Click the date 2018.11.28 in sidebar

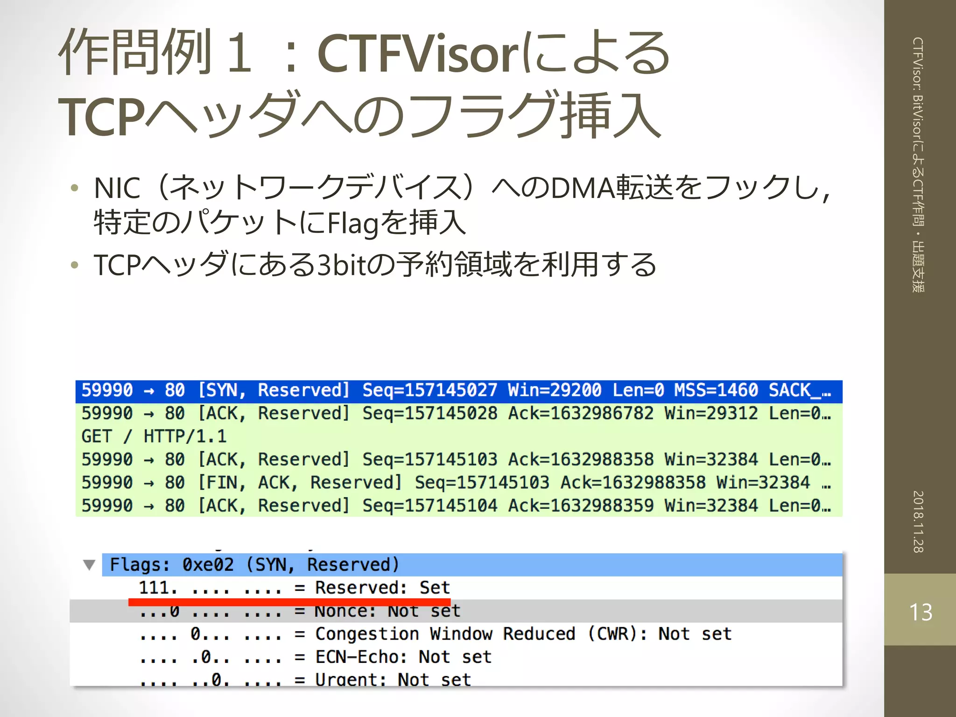tap(918, 521)
